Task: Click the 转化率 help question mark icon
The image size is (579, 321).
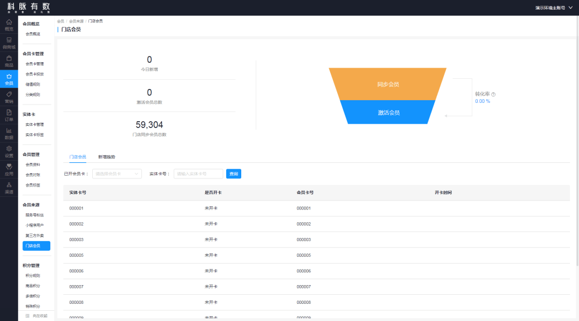Action: (x=493, y=94)
